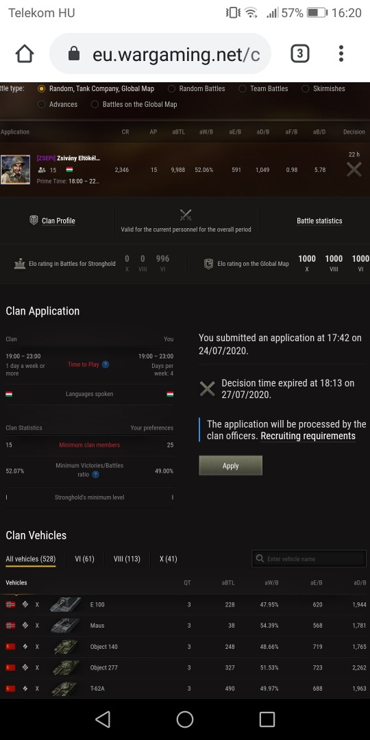Tap the nation flag in E 100 row

point(10,604)
